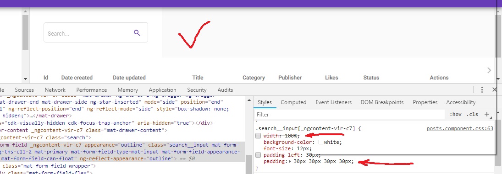
Task: Add new style rule with plus icon
Action: pyautogui.click(x=487, y=115)
